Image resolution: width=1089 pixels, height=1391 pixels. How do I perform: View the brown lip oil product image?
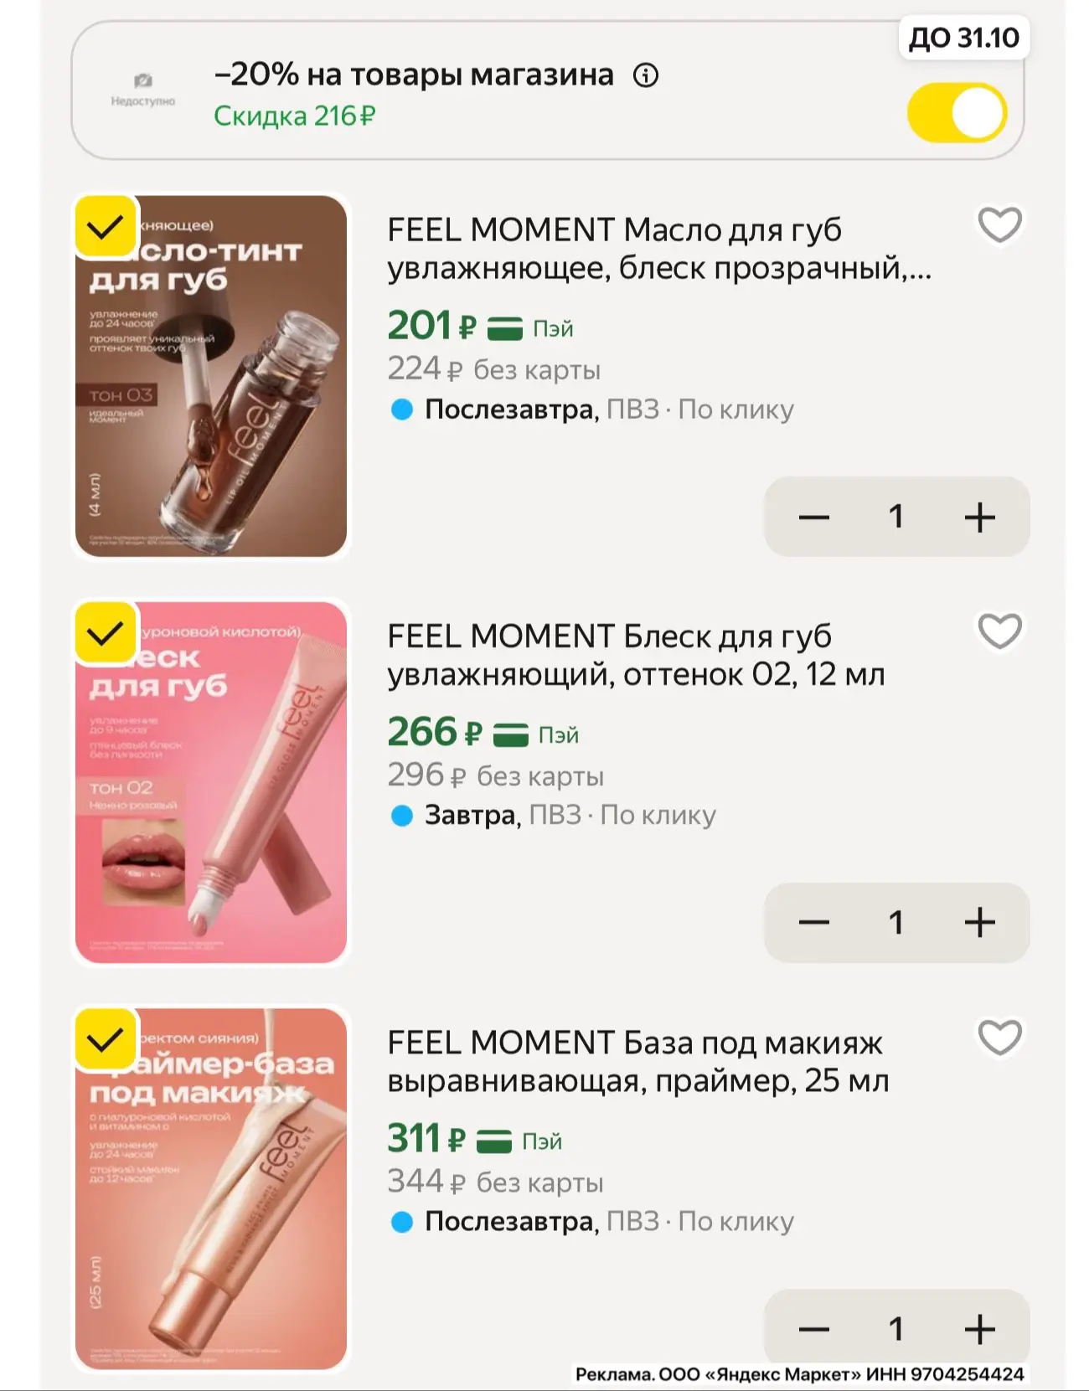click(211, 376)
